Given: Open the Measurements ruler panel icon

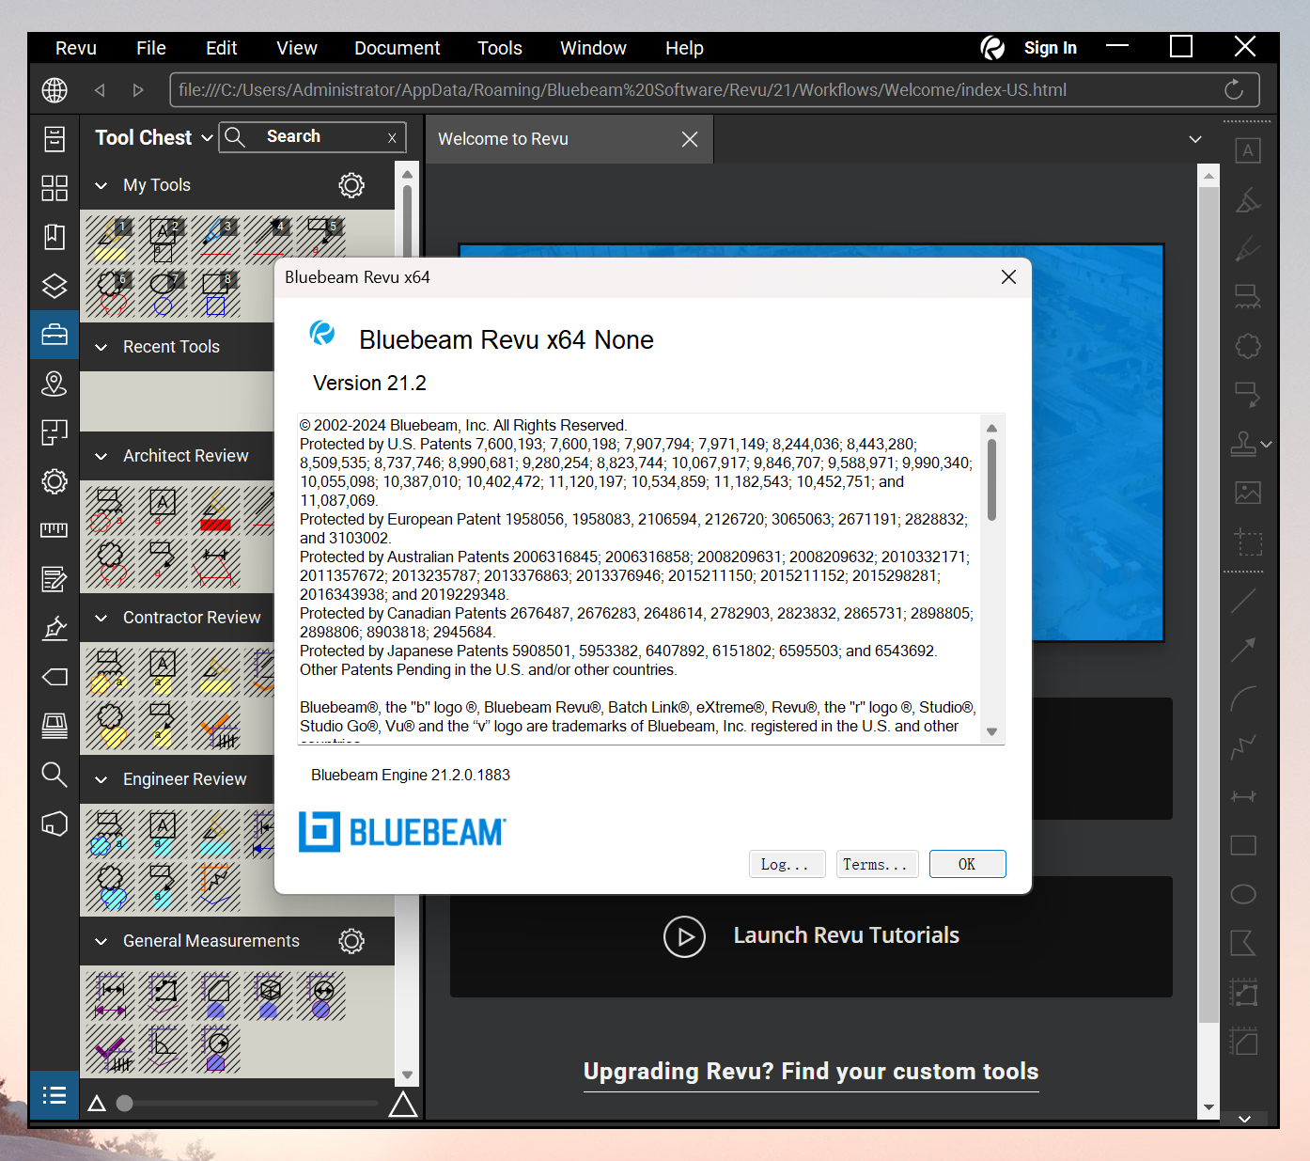Looking at the screenshot, I should pyautogui.click(x=55, y=530).
